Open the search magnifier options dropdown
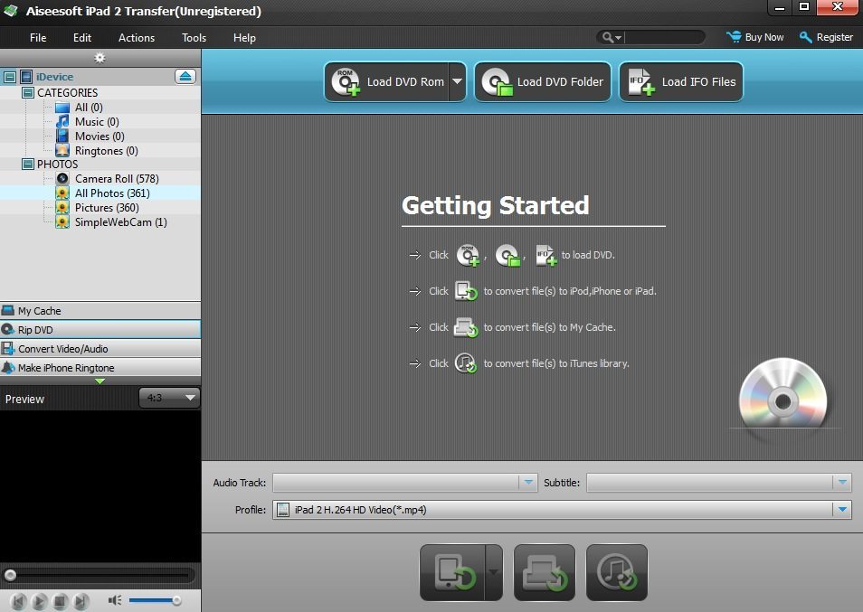The width and height of the screenshot is (863, 612). 612,37
